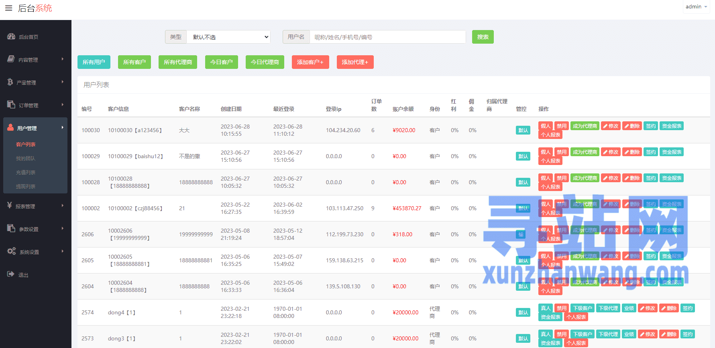View 下级代理 for agent 2573

(x=608, y=334)
